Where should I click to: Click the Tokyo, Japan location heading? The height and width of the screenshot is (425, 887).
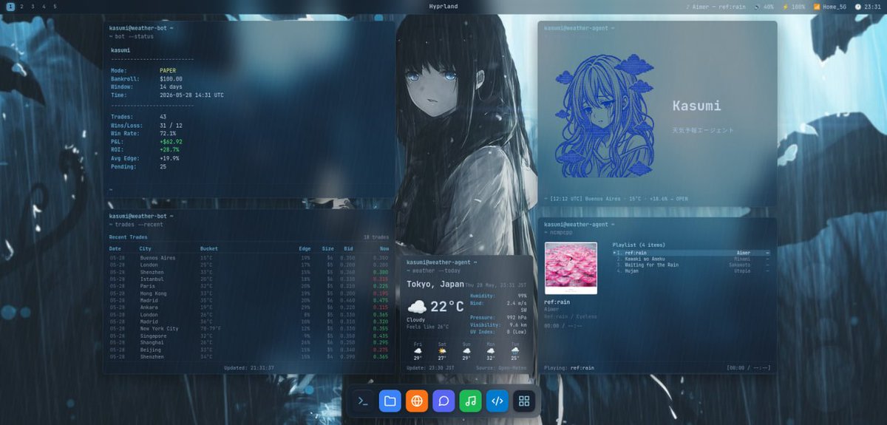[x=435, y=285]
